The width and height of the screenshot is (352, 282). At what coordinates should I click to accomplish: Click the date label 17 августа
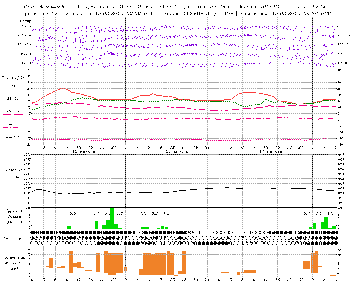pos(271,151)
